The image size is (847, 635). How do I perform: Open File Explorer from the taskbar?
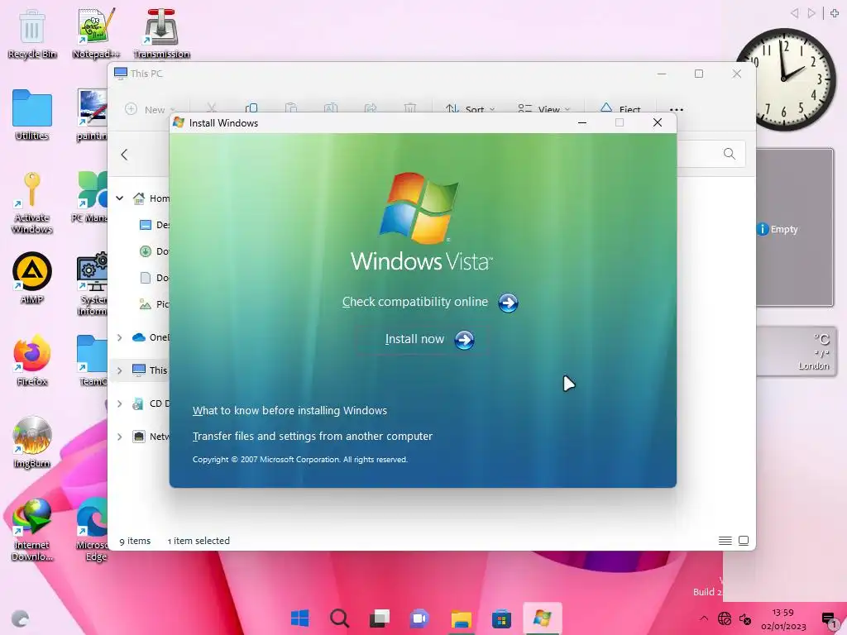tap(462, 618)
